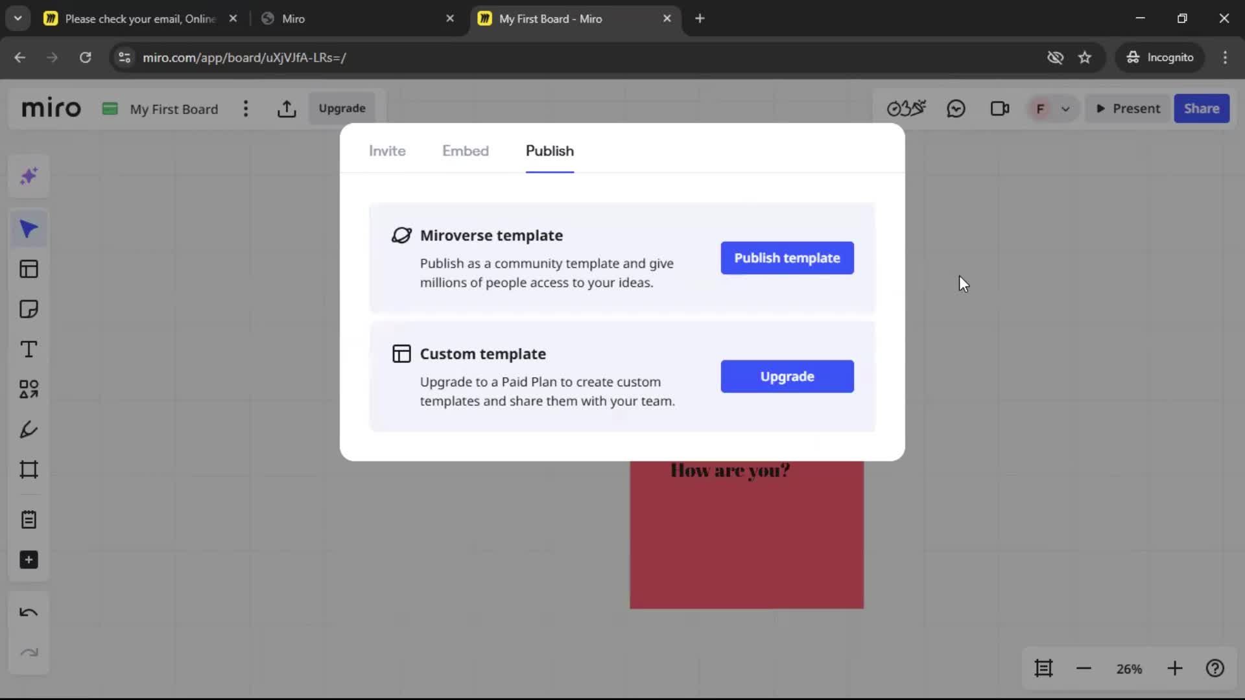Image resolution: width=1245 pixels, height=700 pixels.
Task: Click the address bar URL
Action: click(x=244, y=58)
